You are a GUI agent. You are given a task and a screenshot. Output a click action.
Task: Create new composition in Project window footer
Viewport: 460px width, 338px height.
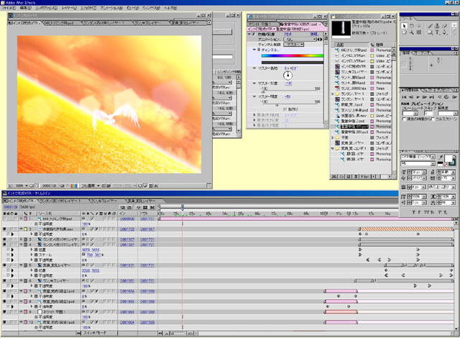click(349, 177)
